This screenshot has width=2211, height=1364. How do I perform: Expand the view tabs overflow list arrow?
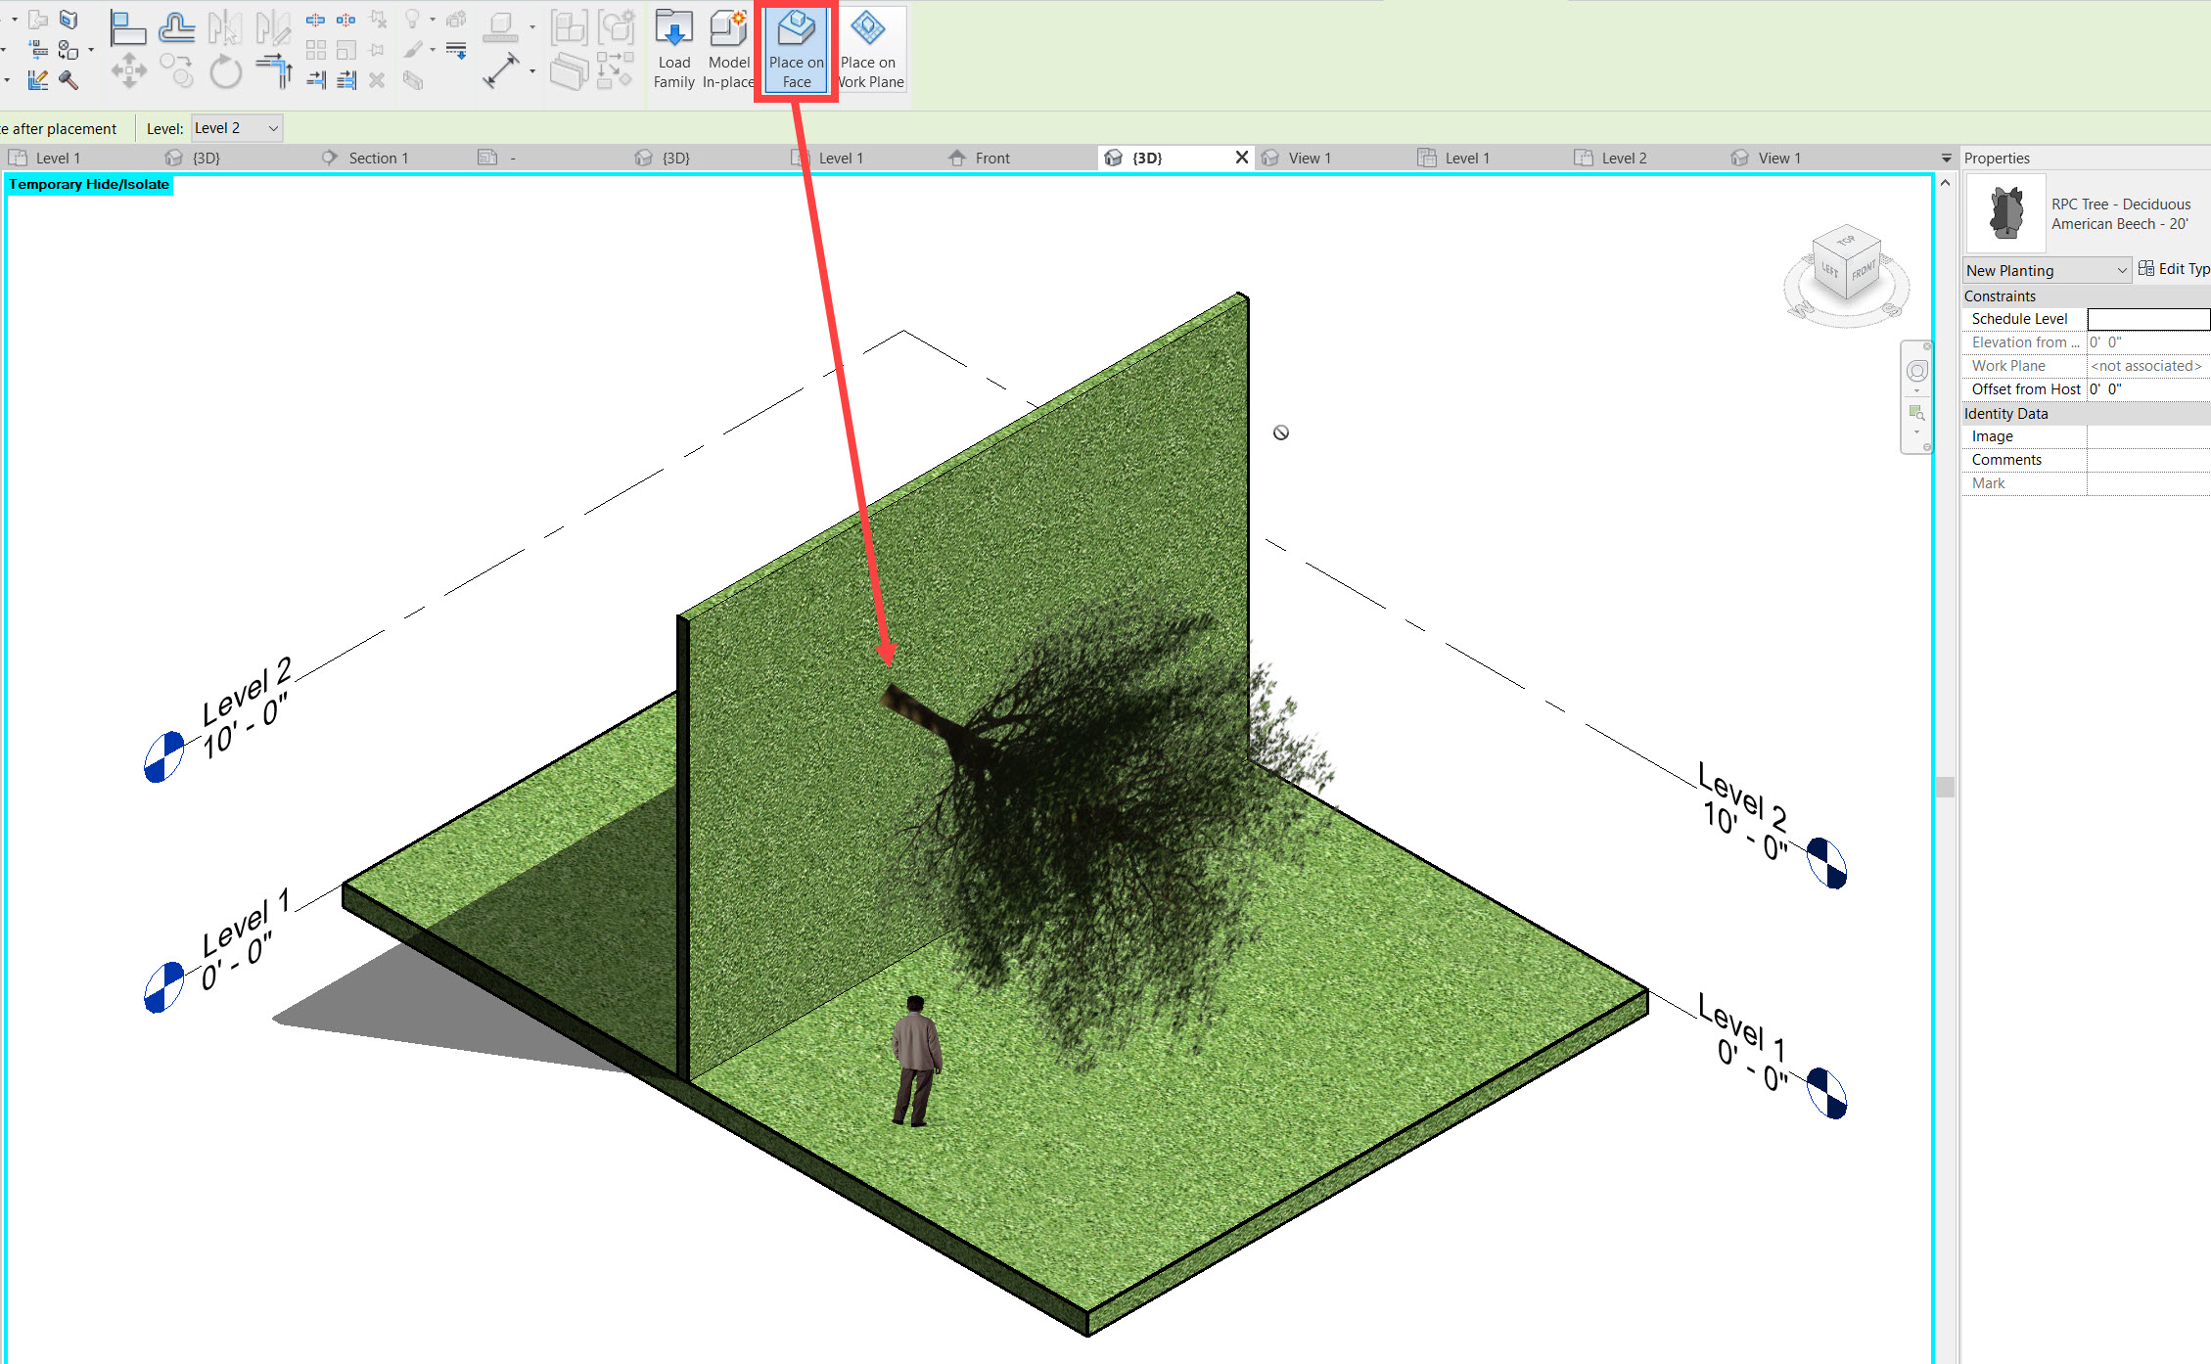[1946, 158]
